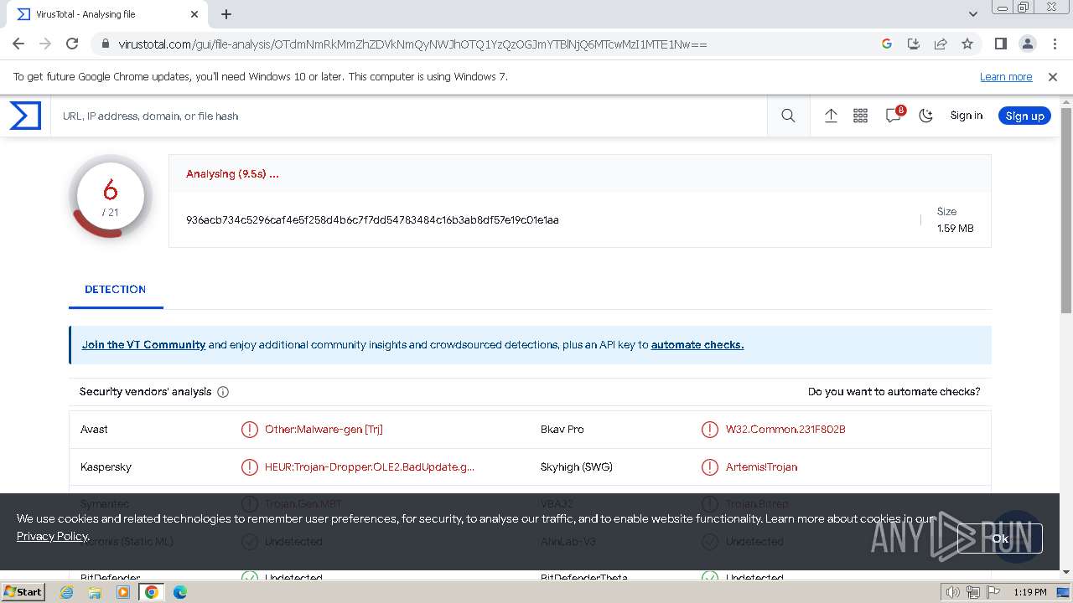Expand the tab search dropdown arrow
1073x603 pixels.
click(972, 14)
